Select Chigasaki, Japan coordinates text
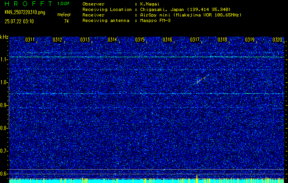The width and height of the screenshot is (288, 183). (x=185, y=10)
